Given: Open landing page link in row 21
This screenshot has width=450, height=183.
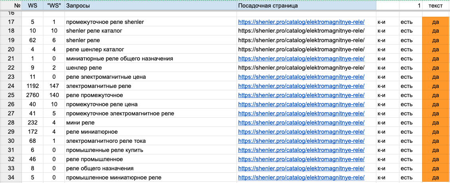Looking at the screenshot, I should click(301, 58).
